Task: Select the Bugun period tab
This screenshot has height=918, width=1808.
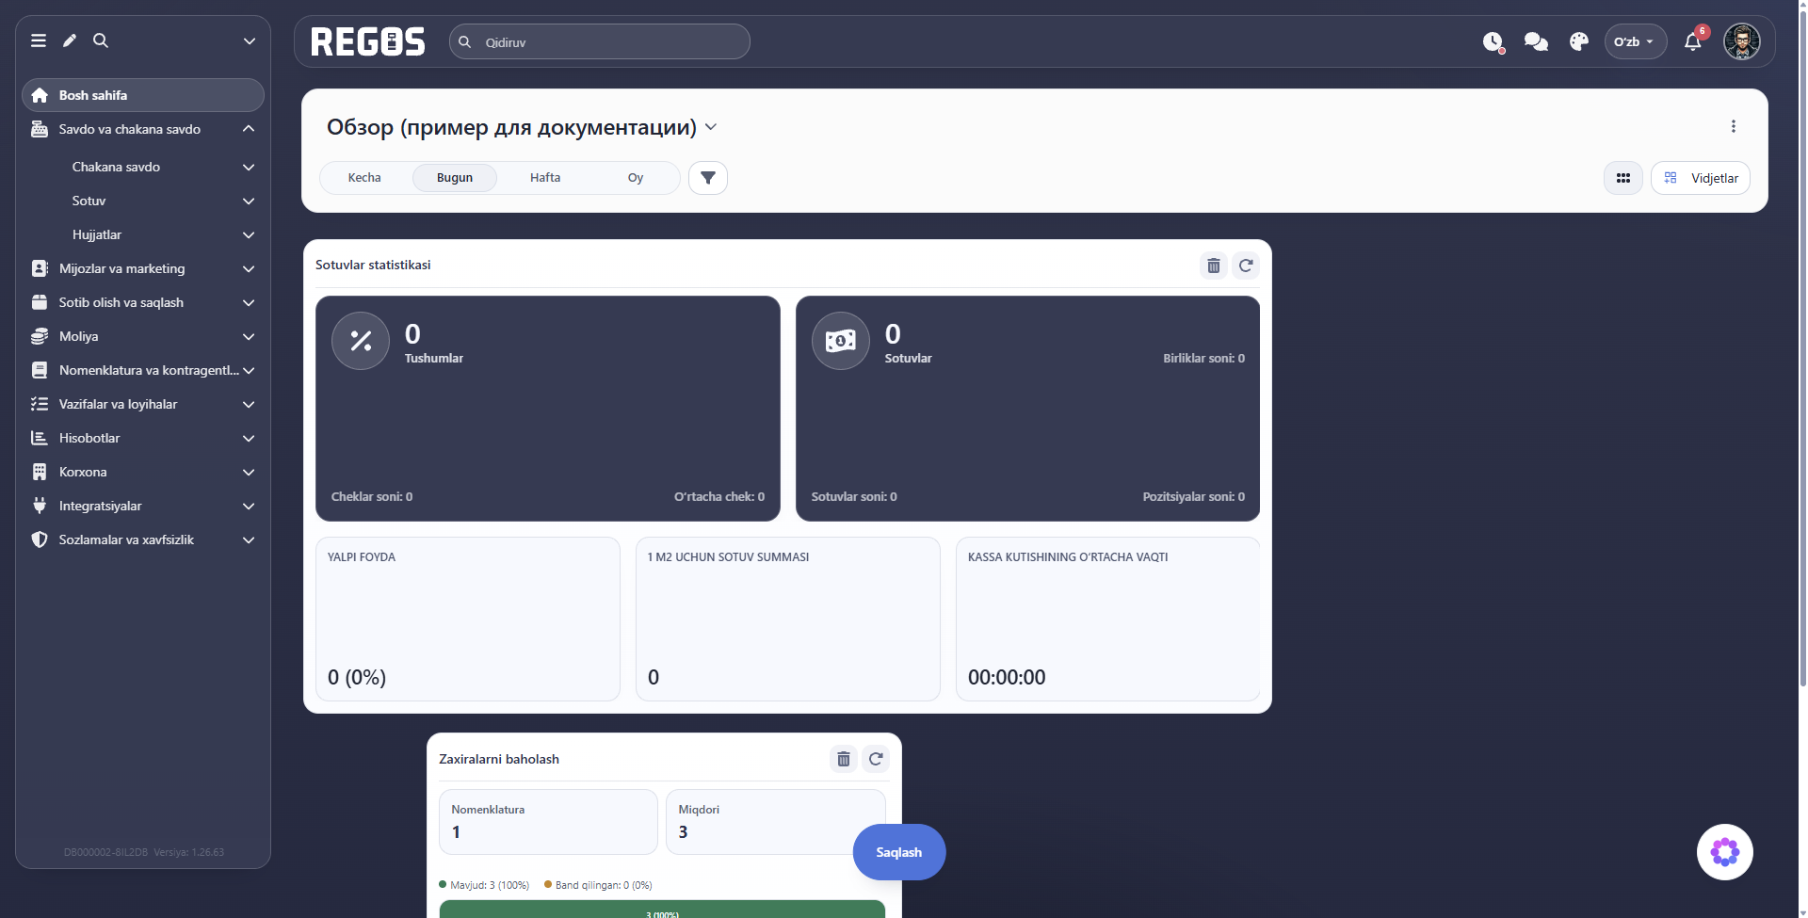Action: click(x=455, y=178)
